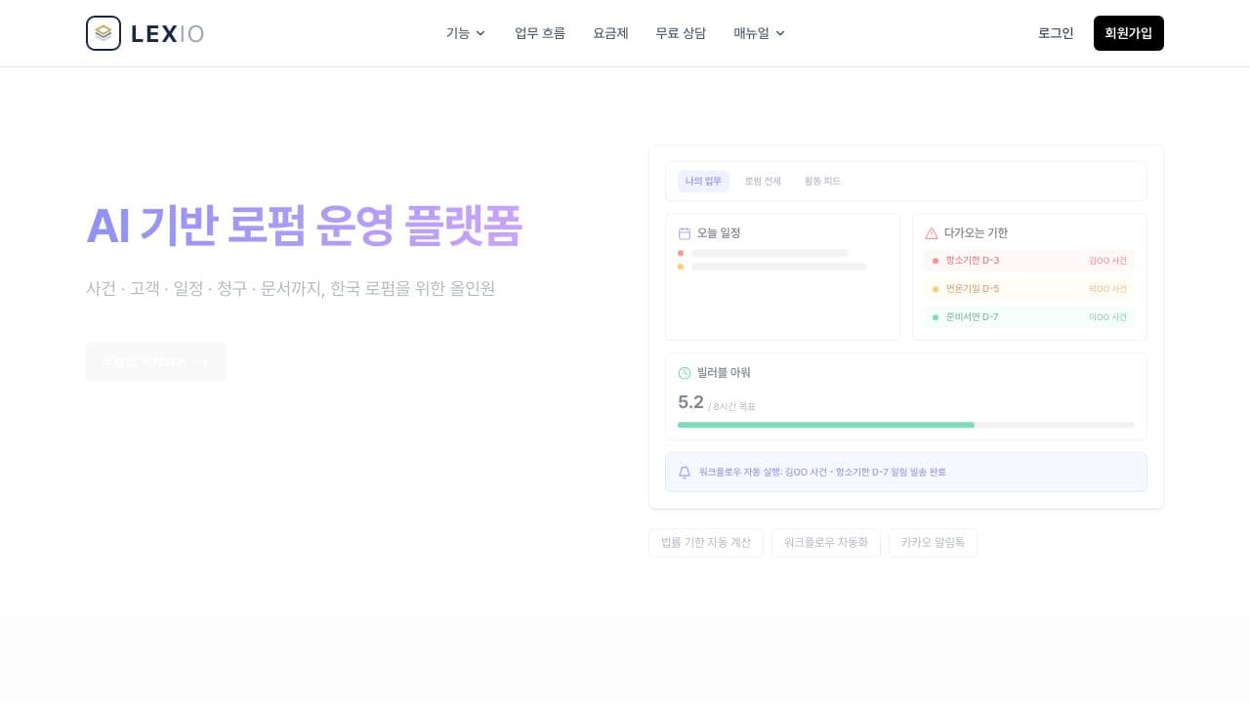Click the green status dot next to 준비서면 D-7
Viewport: 1250px width, 703px height.
pos(936,316)
